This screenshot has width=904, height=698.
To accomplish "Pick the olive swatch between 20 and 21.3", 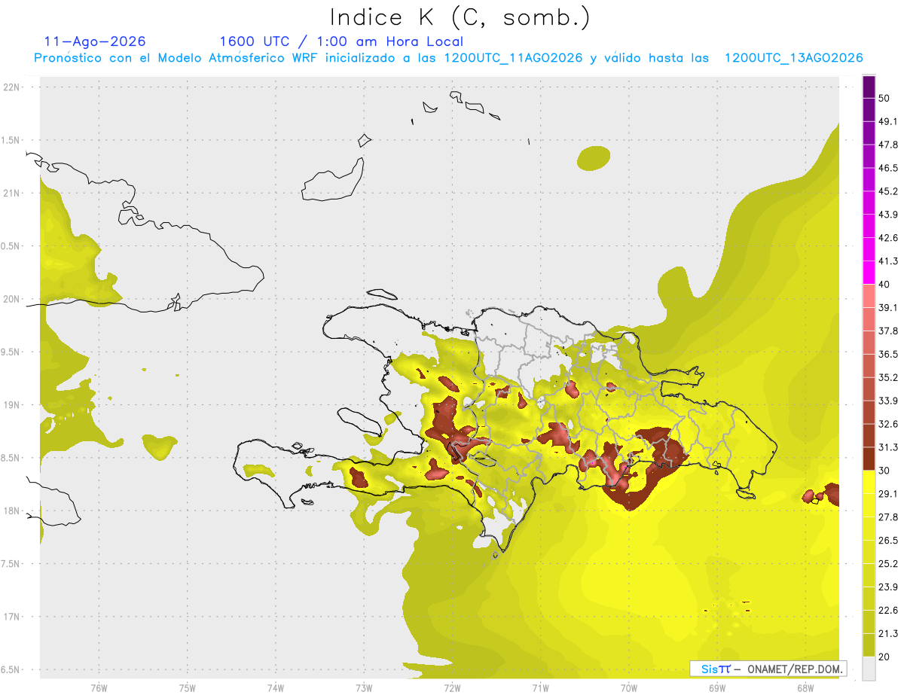I will pyautogui.click(x=869, y=645).
